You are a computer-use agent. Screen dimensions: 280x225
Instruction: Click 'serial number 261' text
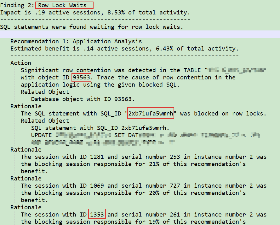point(150,215)
